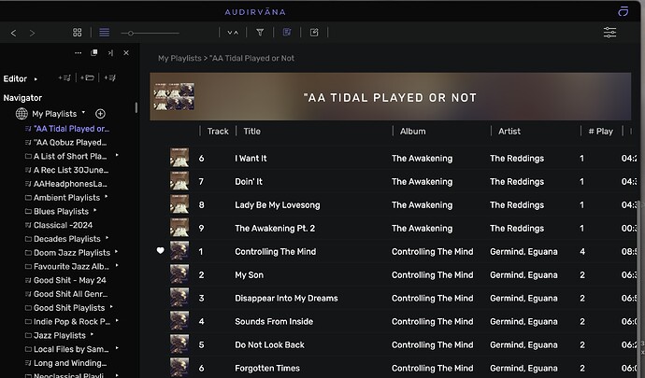This screenshot has height=378, width=645.
Task: Sort by the Album column header
Action: pyautogui.click(x=412, y=132)
